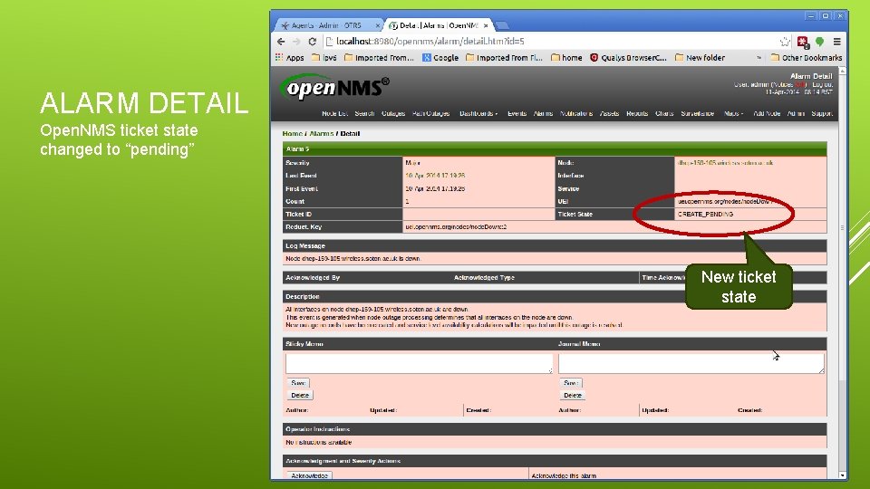Open the Apps grid shortcut
Image resolution: width=870 pixels, height=489 pixels.
[290, 58]
